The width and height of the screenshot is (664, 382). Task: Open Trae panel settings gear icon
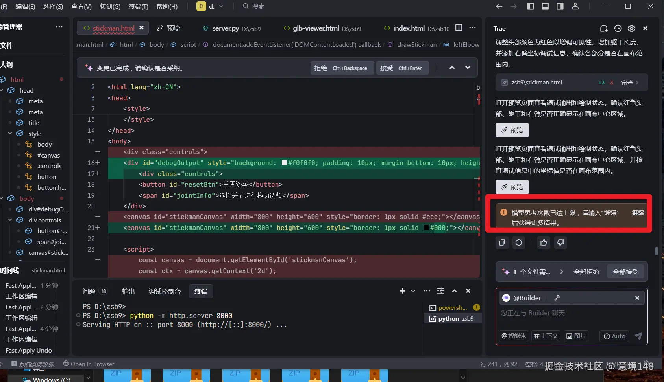point(631,28)
